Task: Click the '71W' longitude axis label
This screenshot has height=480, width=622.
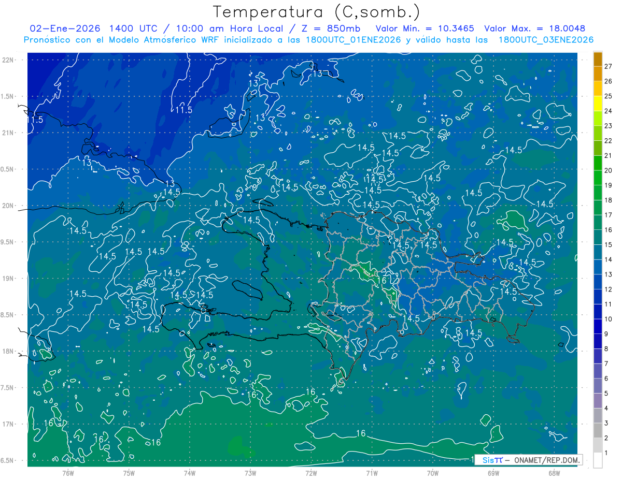Action: pyautogui.click(x=372, y=473)
